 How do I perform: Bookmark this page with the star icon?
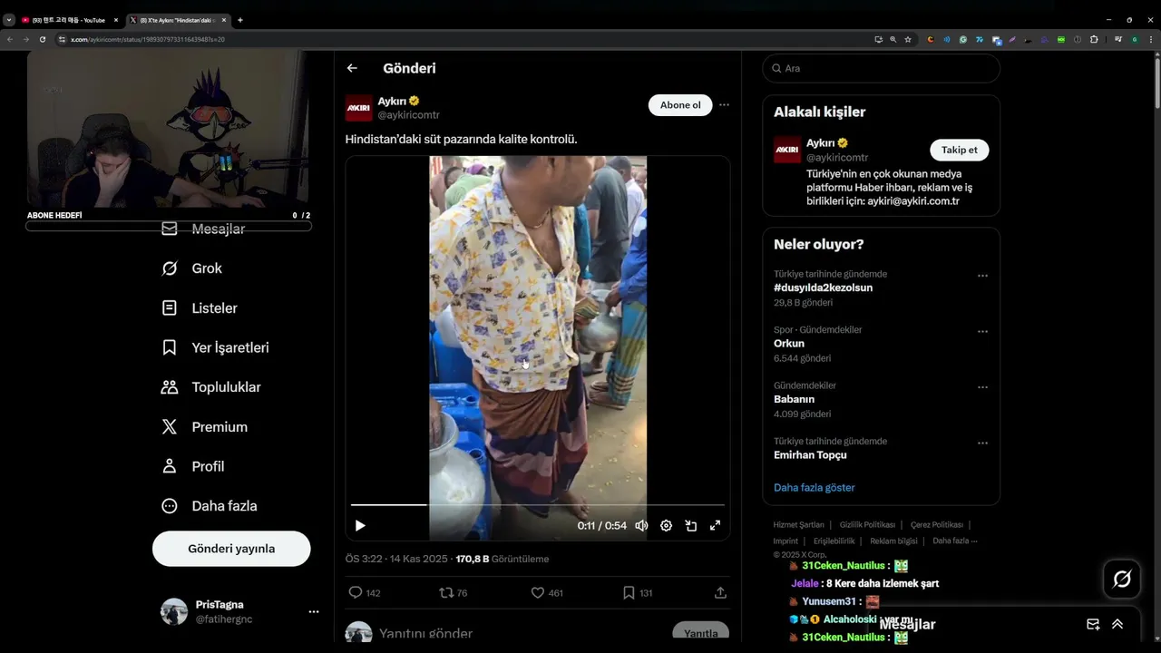pyautogui.click(x=908, y=40)
